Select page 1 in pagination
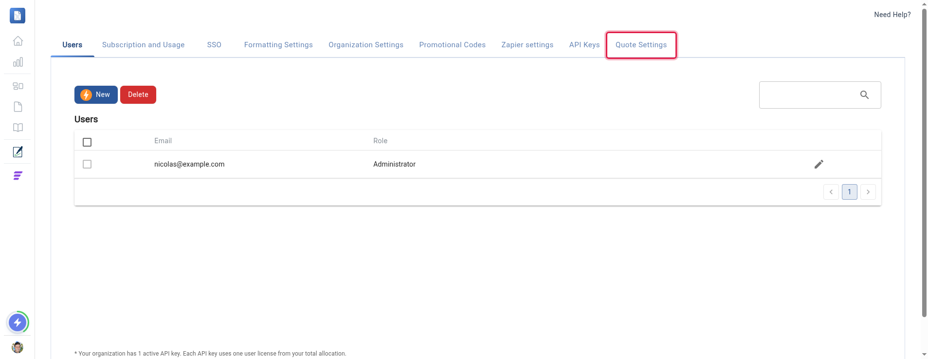 click(850, 192)
